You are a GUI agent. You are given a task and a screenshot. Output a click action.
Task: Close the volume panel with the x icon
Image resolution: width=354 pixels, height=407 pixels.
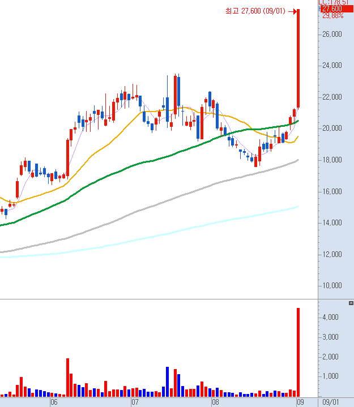pos(351,303)
